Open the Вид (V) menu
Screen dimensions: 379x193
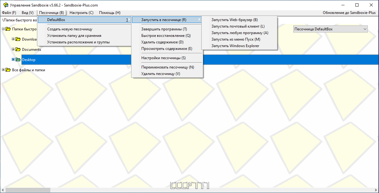(x=28, y=13)
